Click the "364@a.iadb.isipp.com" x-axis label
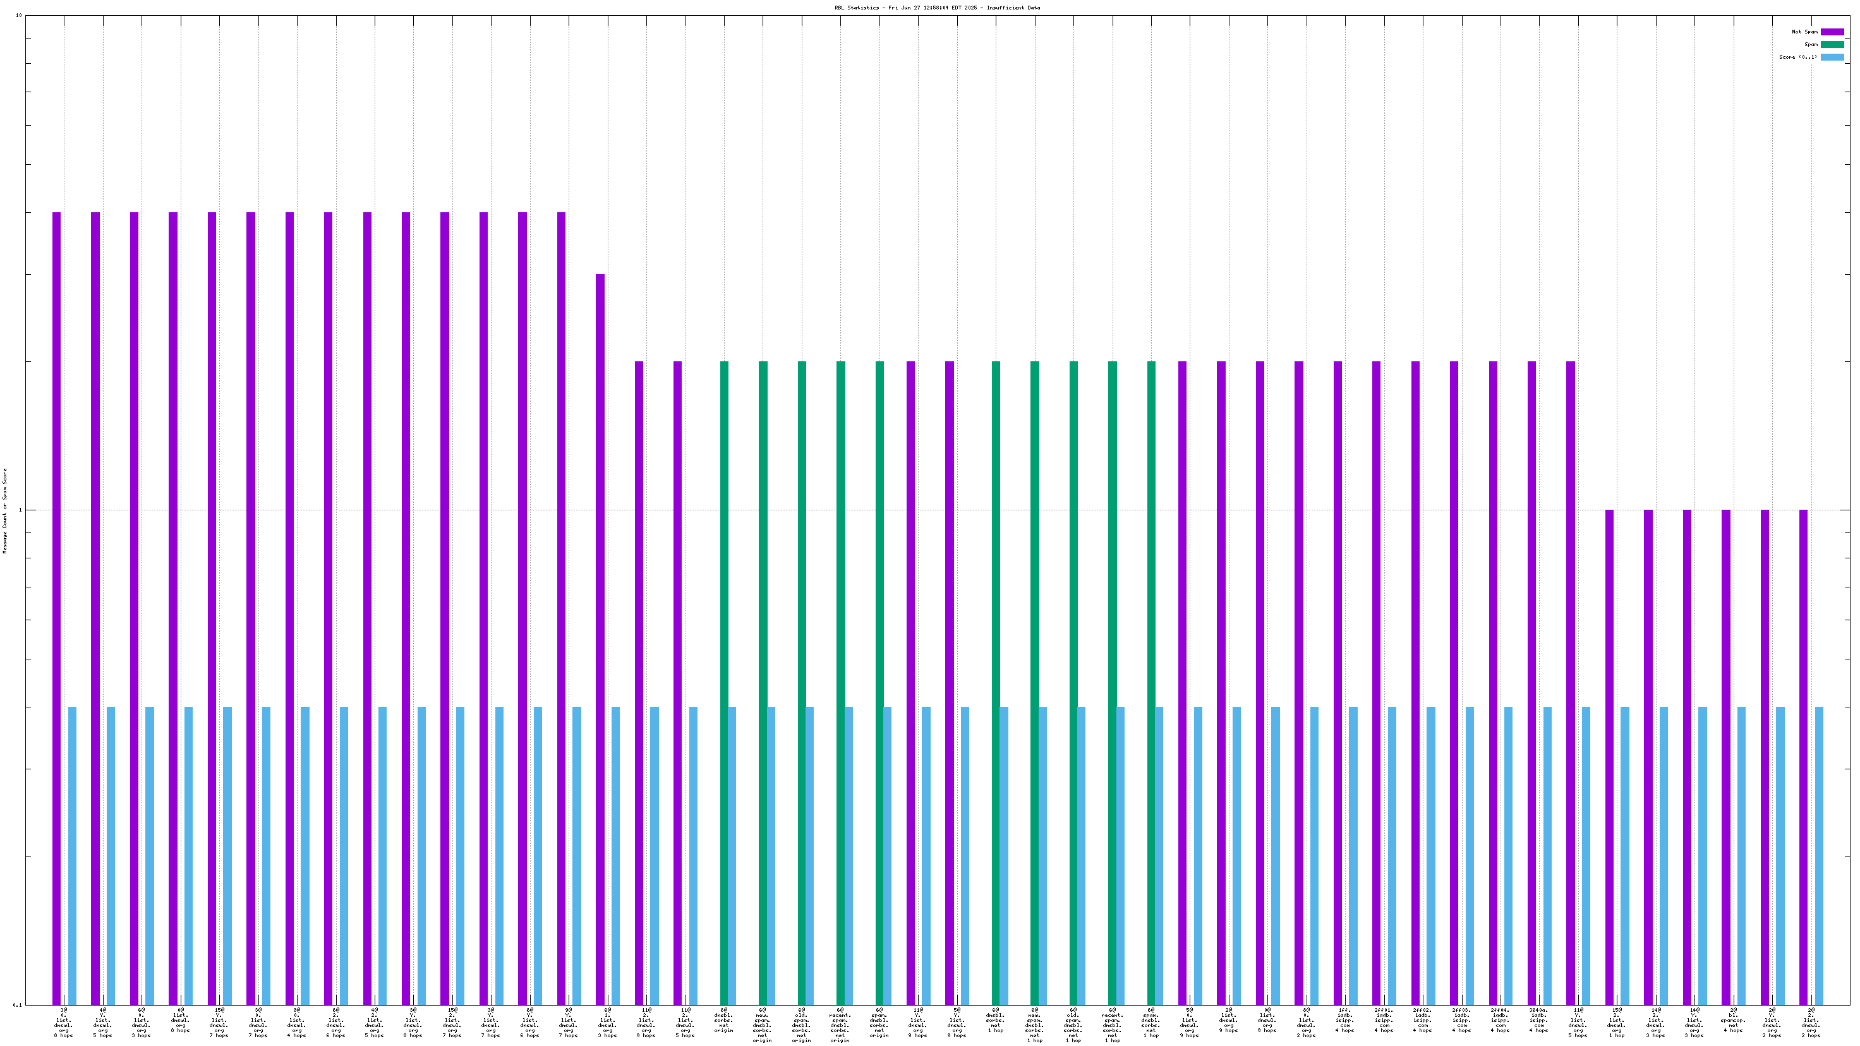 click(x=1538, y=1020)
